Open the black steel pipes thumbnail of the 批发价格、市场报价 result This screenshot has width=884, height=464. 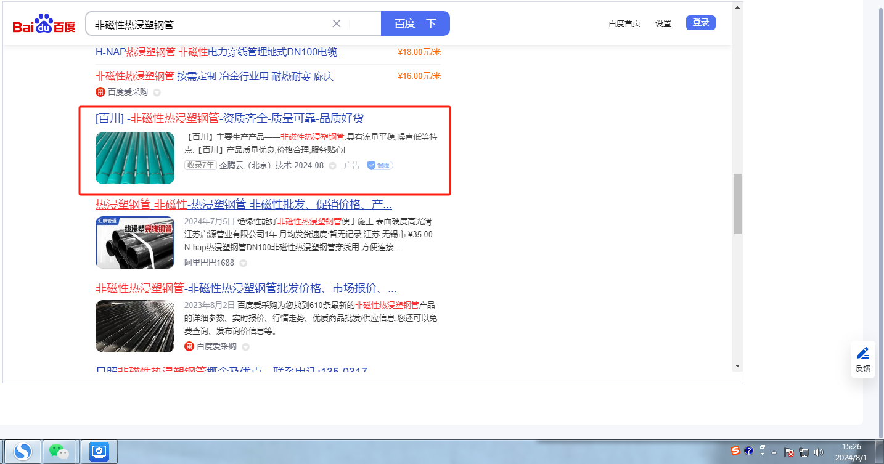pos(135,326)
